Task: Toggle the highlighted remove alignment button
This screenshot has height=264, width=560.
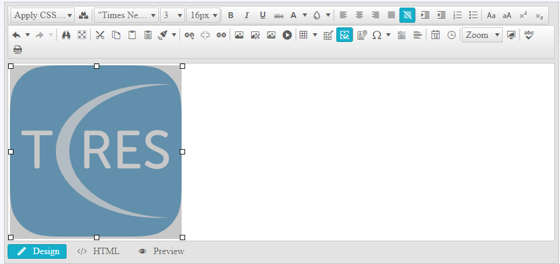Action: pos(407,15)
